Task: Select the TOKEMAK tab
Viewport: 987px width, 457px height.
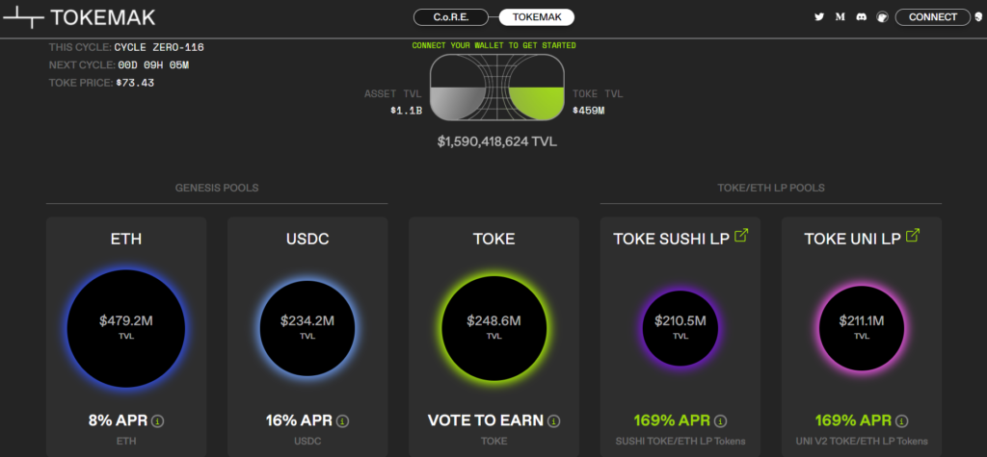Action: [x=536, y=17]
